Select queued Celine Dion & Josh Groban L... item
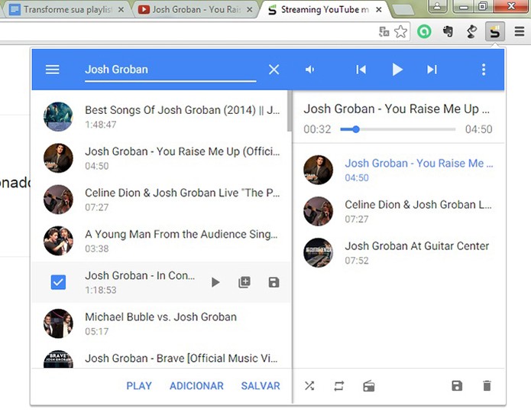The image size is (531, 416). pyautogui.click(x=399, y=211)
